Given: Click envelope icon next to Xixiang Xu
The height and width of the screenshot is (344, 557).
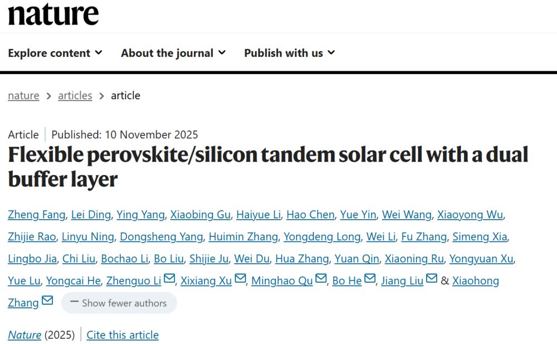Looking at the screenshot, I should [x=240, y=279].
